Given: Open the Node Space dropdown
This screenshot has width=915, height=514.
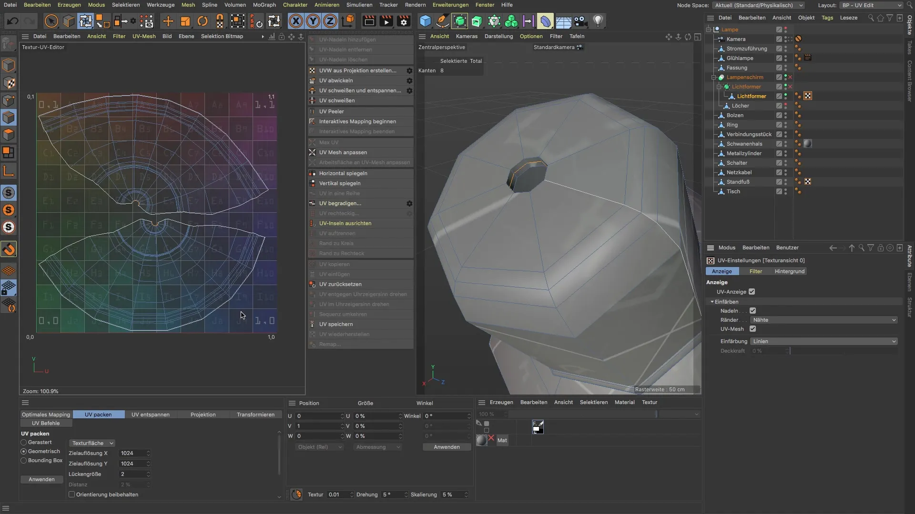Looking at the screenshot, I should 759,5.
